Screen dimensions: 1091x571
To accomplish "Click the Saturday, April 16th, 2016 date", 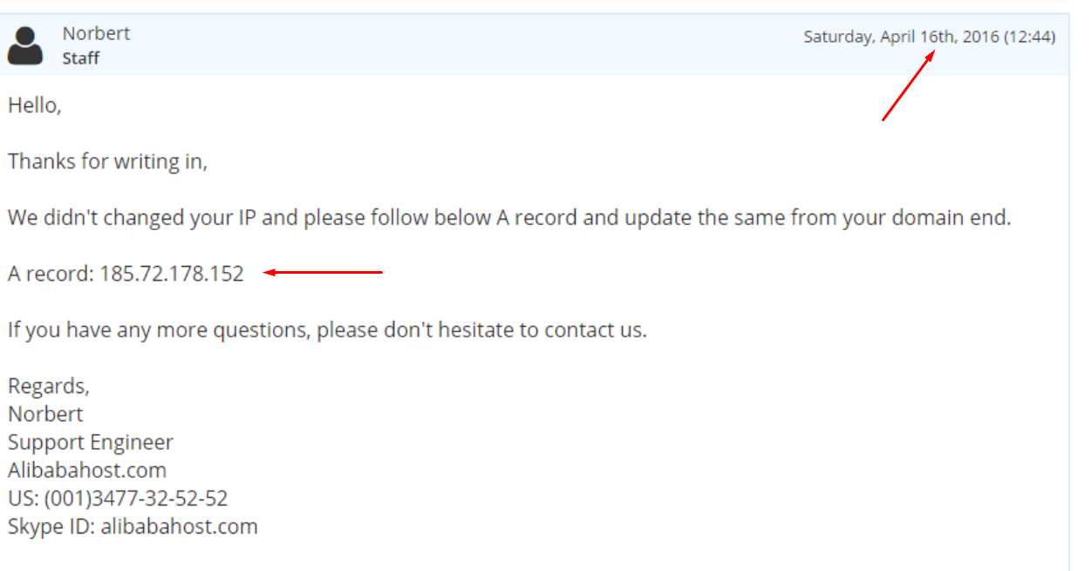I will [x=901, y=37].
